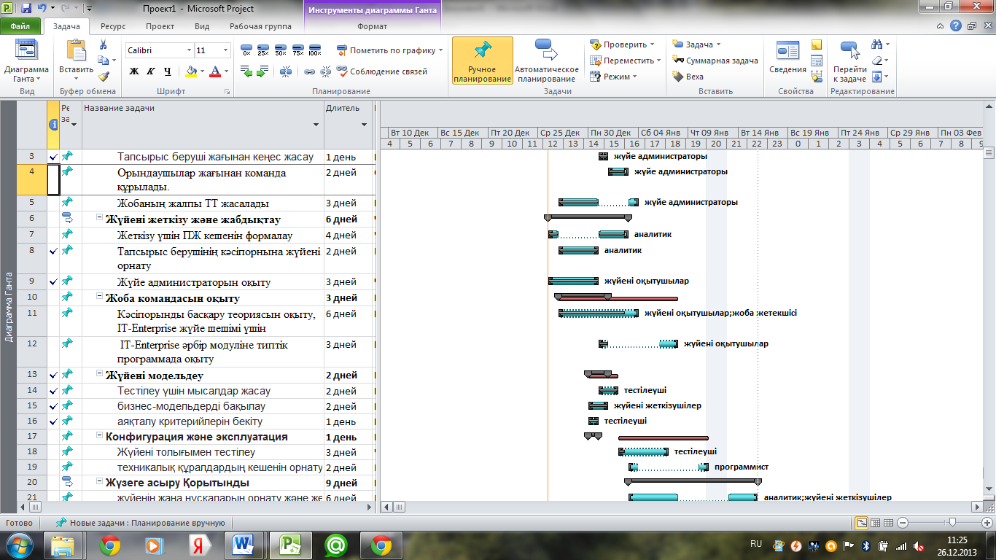Click the Windows Start button
This screenshot has height=560, width=996.
click(20, 545)
